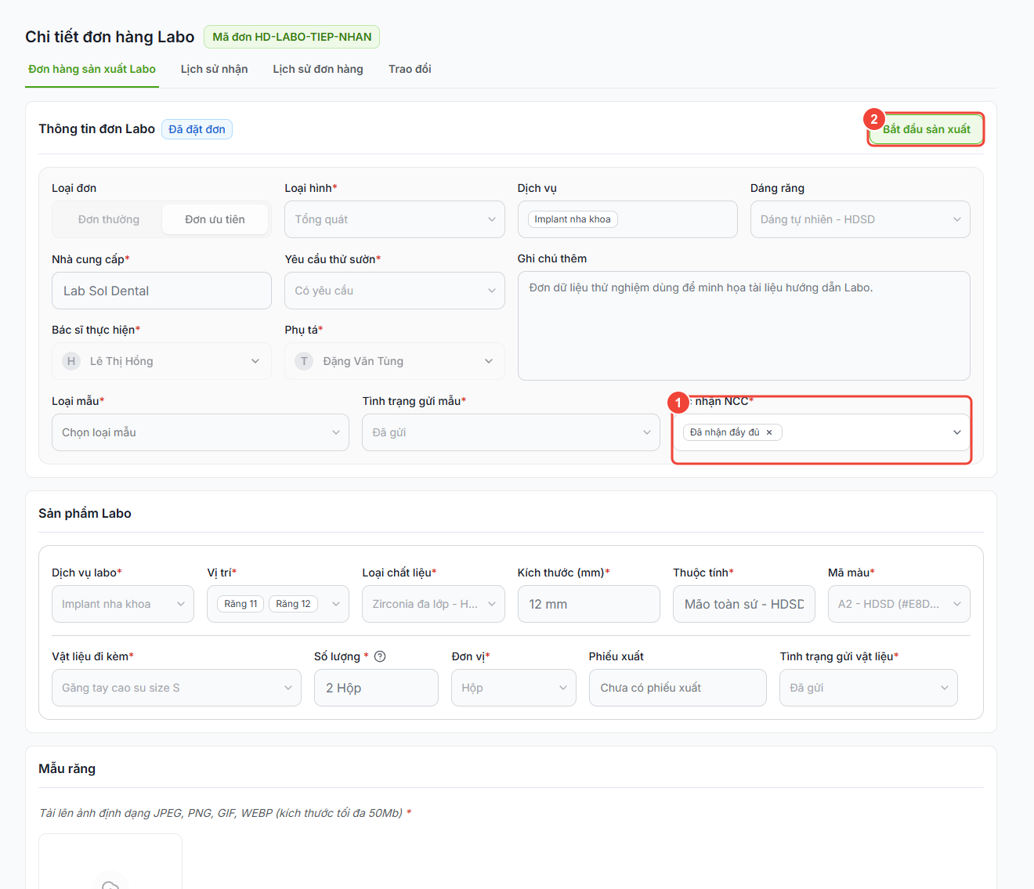Expand the Vật liệu đi kèm dropdown
1034x889 pixels.
click(176, 688)
